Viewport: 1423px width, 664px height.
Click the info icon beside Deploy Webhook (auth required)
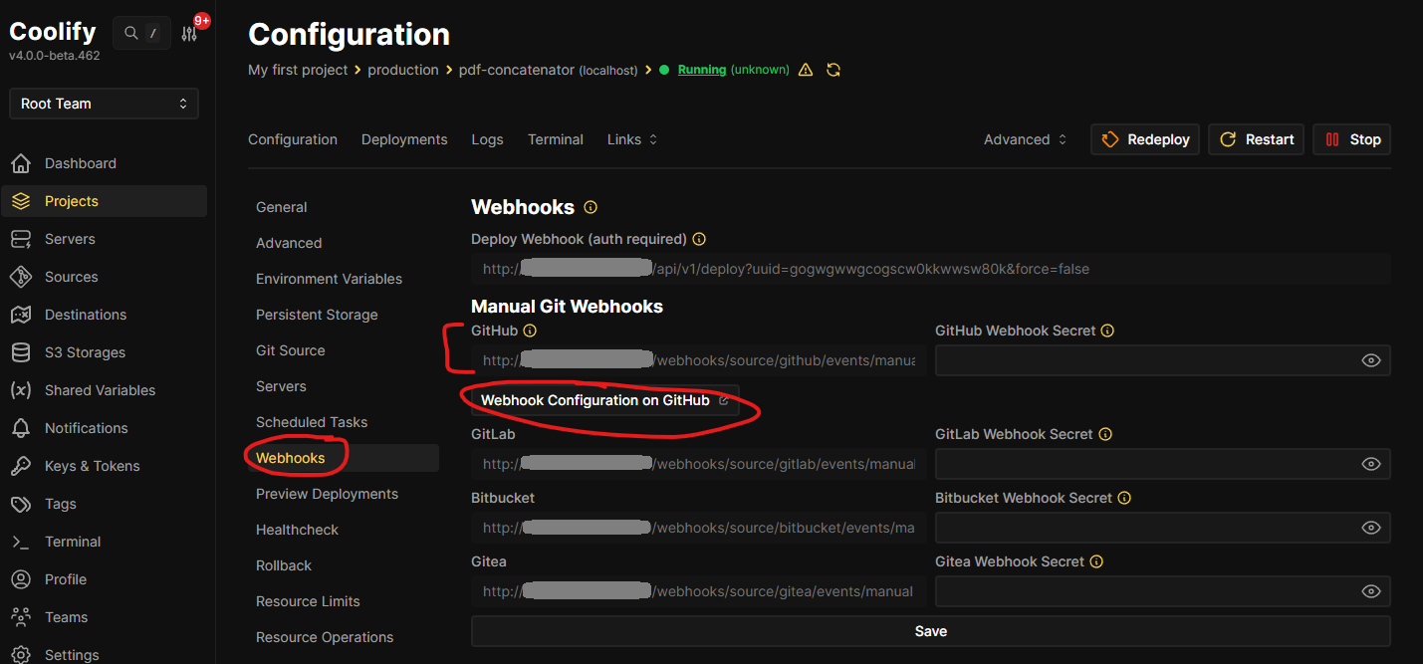click(699, 239)
